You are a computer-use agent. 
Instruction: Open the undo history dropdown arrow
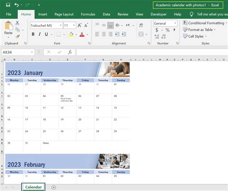[22, 5]
